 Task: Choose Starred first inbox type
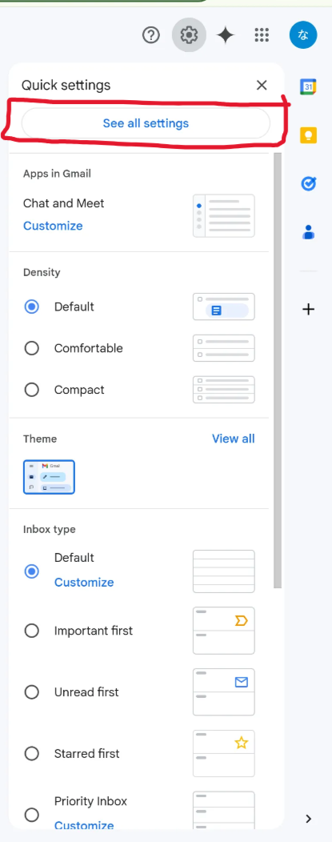[x=32, y=754]
